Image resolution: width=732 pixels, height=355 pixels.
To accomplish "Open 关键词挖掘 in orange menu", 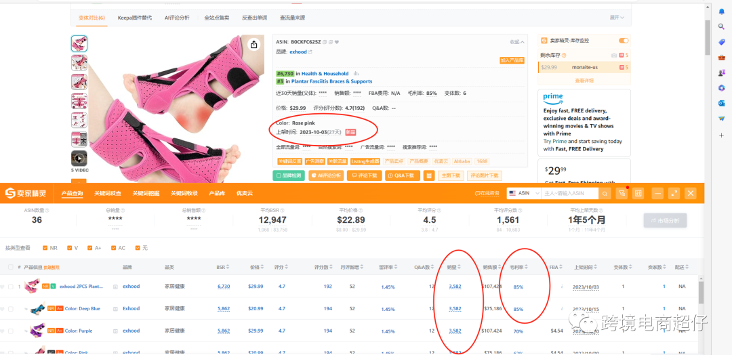I will 146,194.
